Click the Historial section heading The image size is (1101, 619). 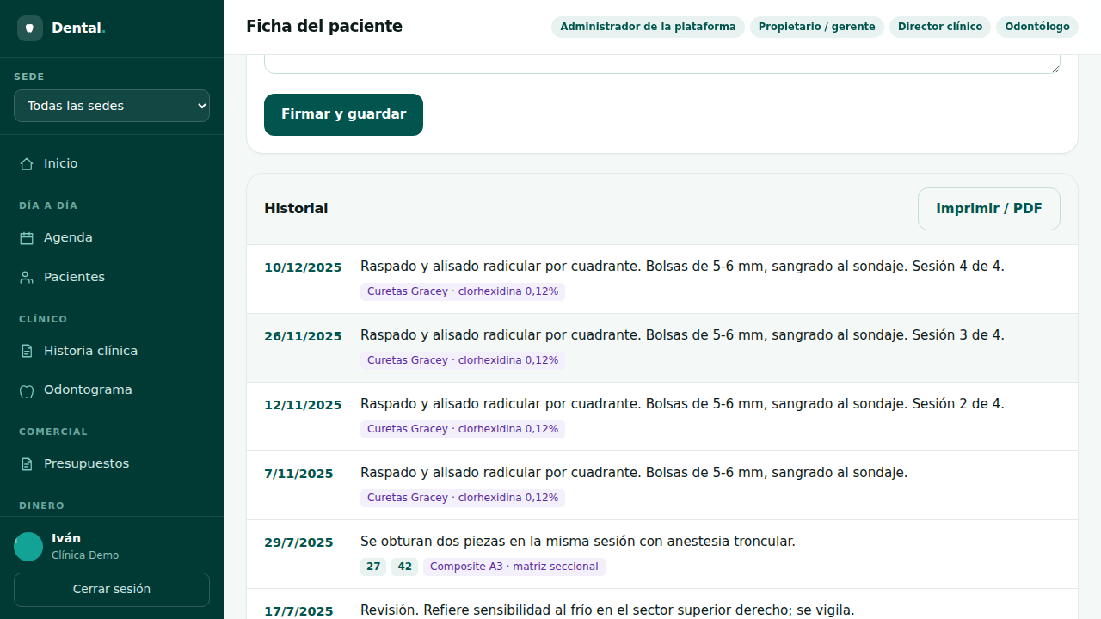click(296, 209)
